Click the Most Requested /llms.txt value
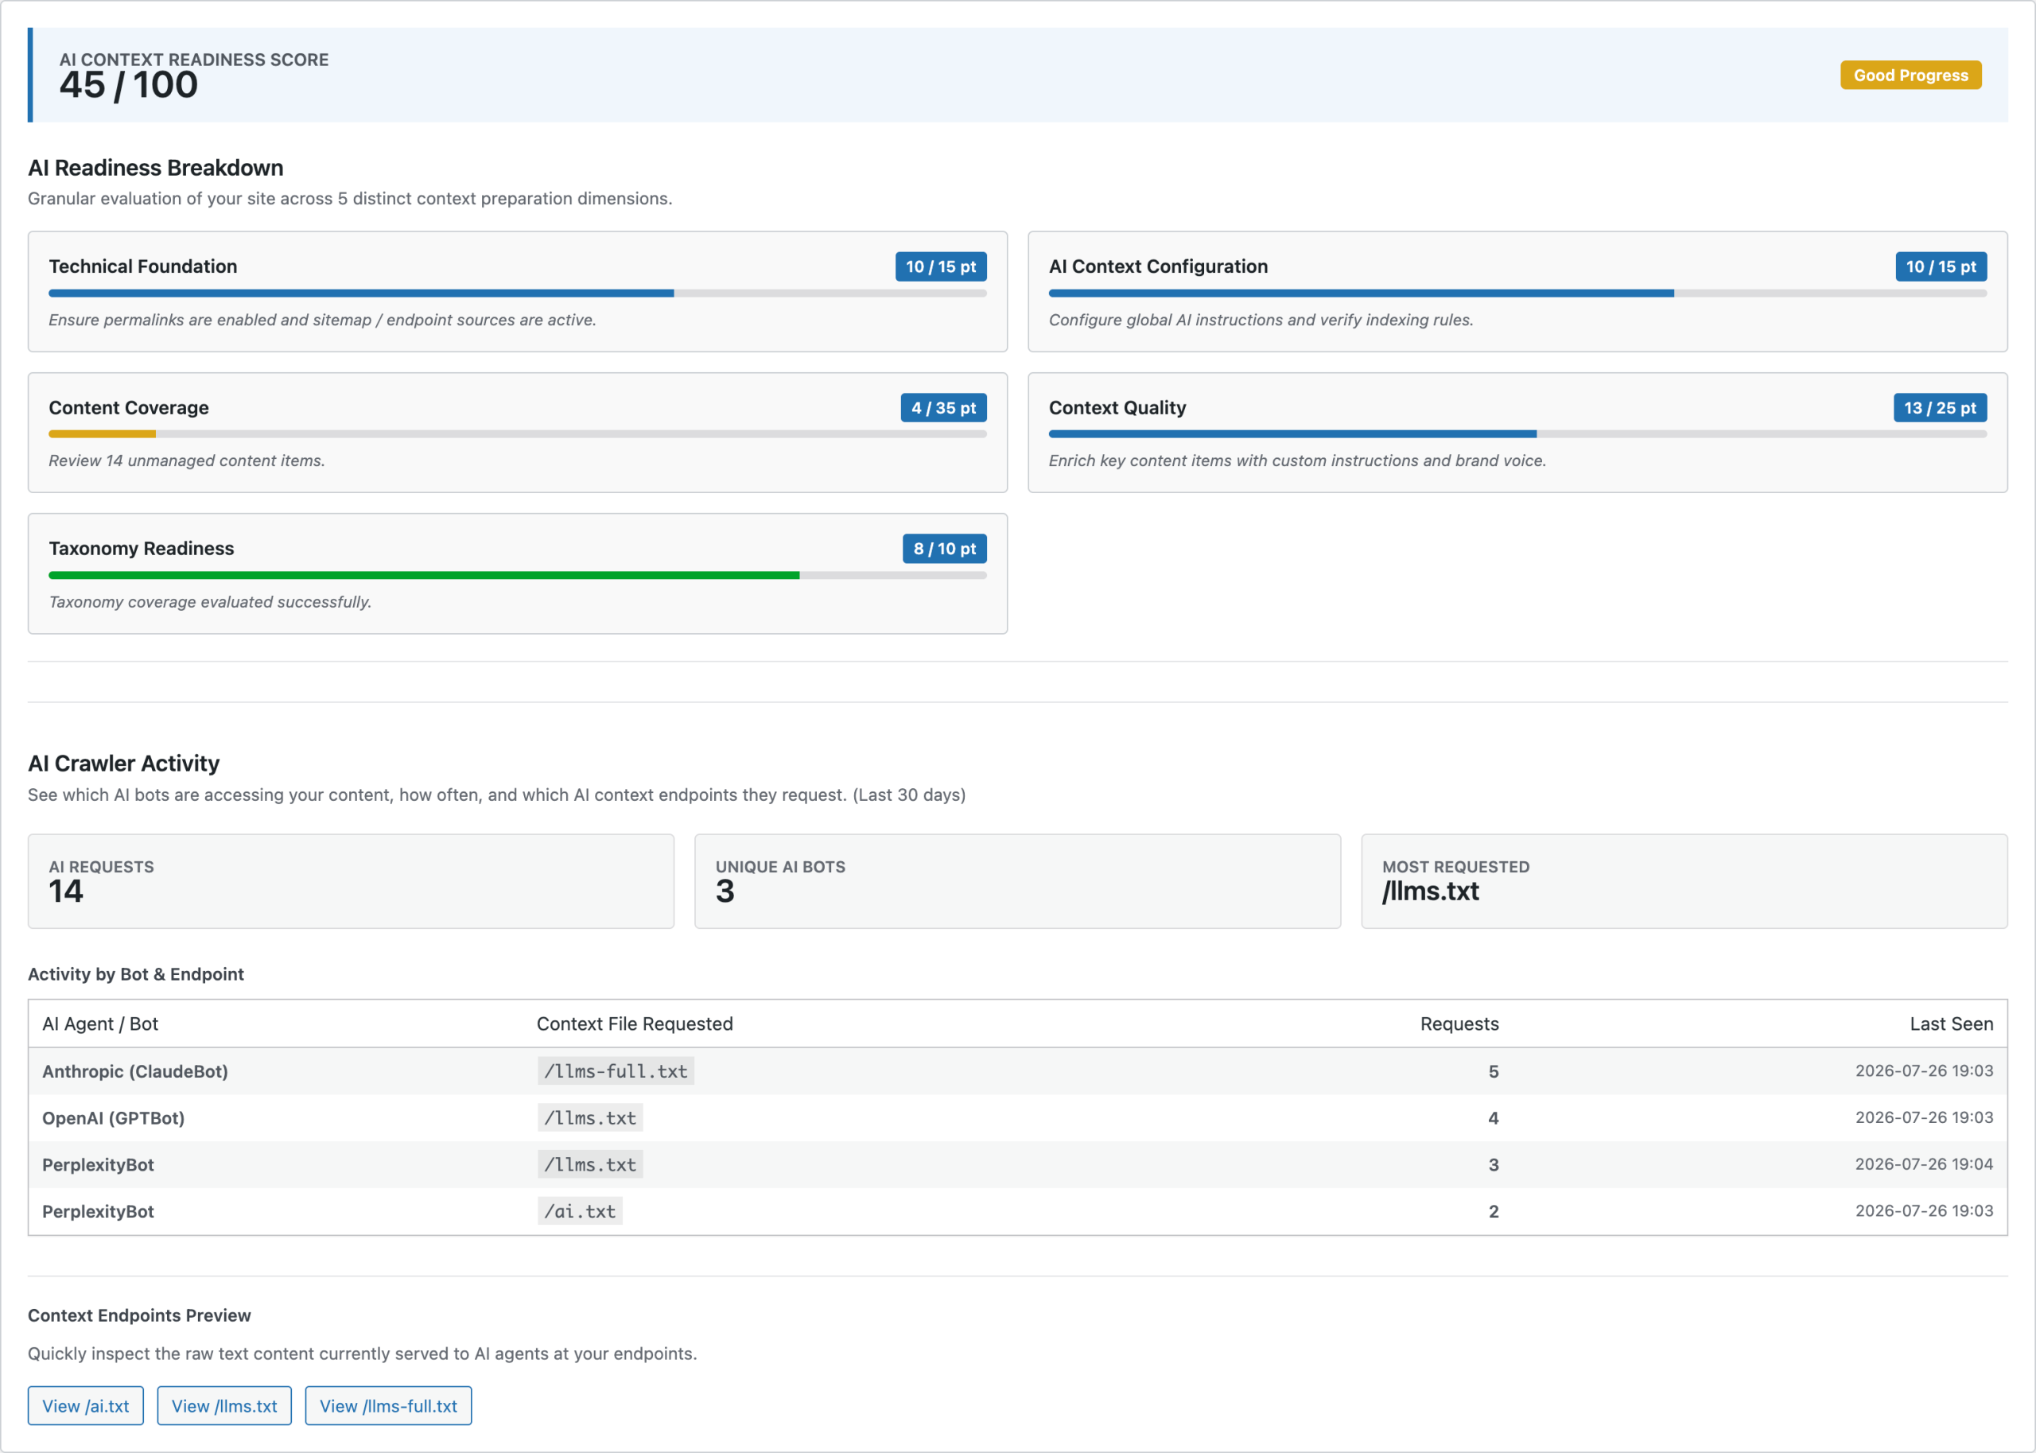This screenshot has width=2036, height=1453. click(x=1431, y=891)
